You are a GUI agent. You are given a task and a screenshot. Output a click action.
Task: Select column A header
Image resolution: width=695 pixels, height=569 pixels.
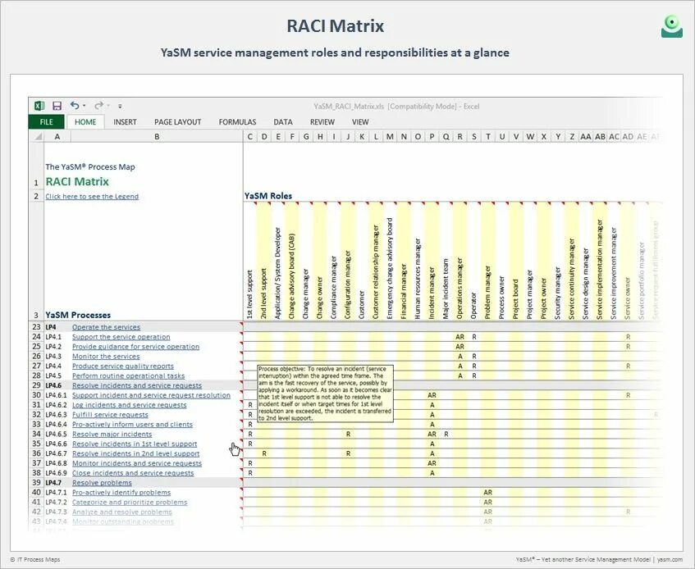[57, 137]
